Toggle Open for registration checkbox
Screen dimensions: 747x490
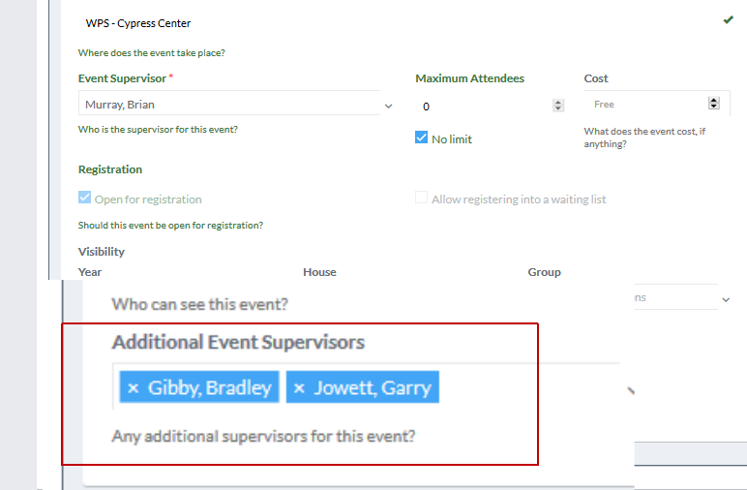pos(84,198)
